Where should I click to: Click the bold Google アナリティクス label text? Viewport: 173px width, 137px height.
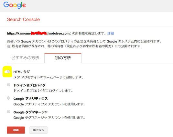[31, 99]
